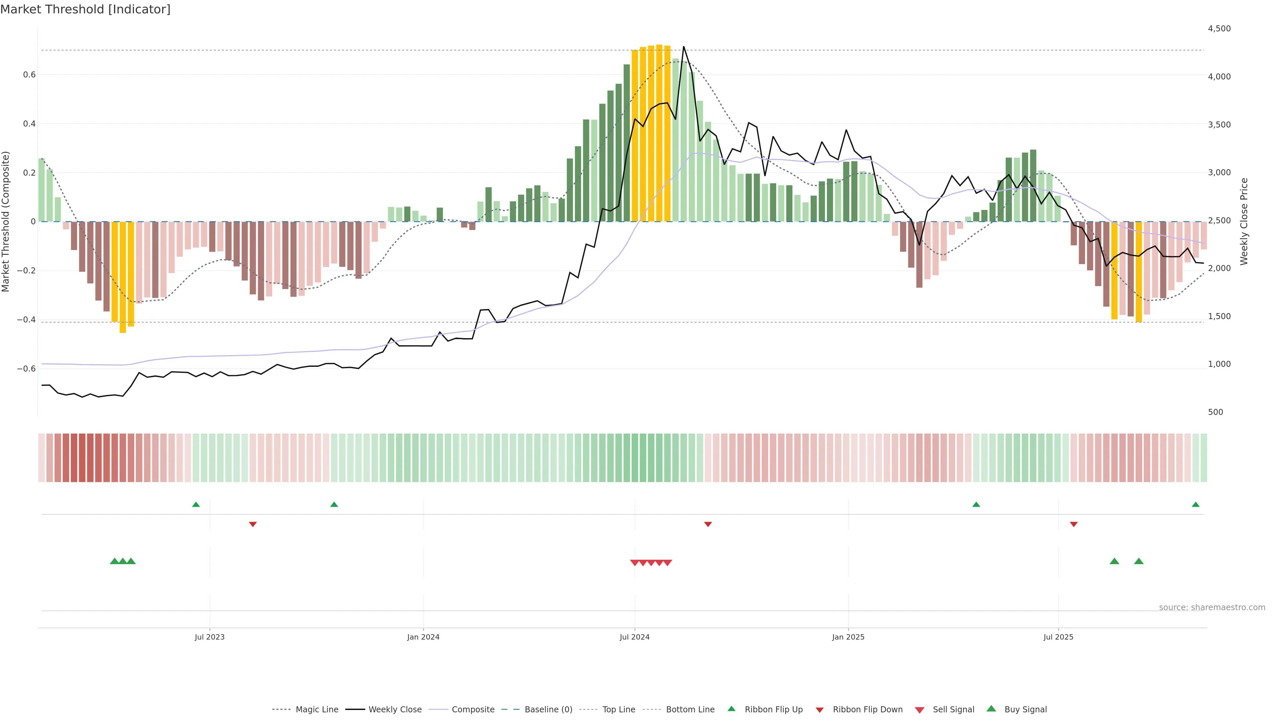Click the Market Threshold [Indicator] title
Viewport: 1282px width, 721px height.
pyautogui.click(x=85, y=9)
